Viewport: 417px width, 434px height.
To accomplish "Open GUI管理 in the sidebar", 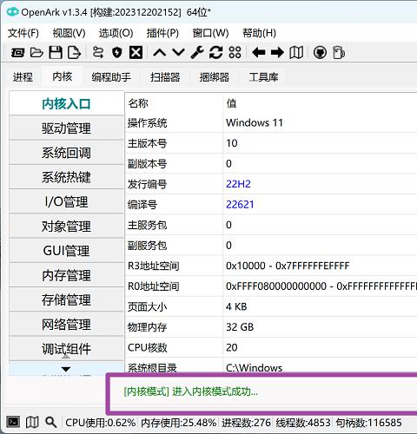I will (66, 251).
